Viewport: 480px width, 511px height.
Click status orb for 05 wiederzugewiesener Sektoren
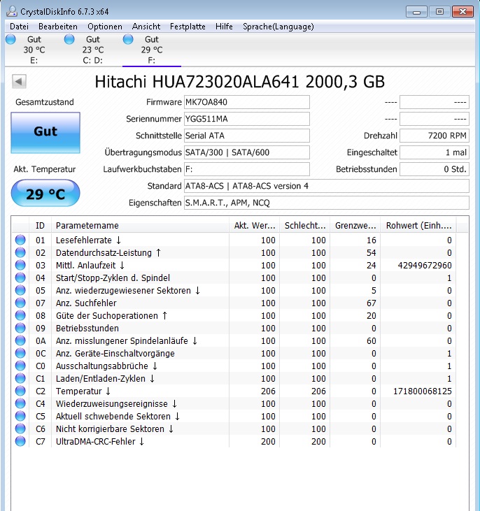click(20, 290)
